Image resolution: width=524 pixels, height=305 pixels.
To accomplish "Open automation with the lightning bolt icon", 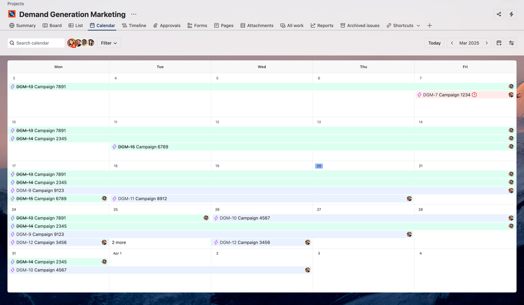I will [511, 14].
